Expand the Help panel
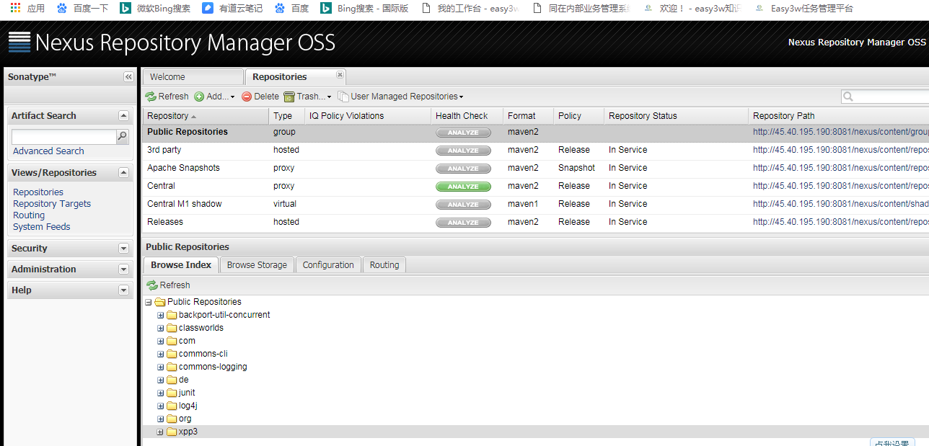Screen dimensions: 929x446 click(x=123, y=290)
